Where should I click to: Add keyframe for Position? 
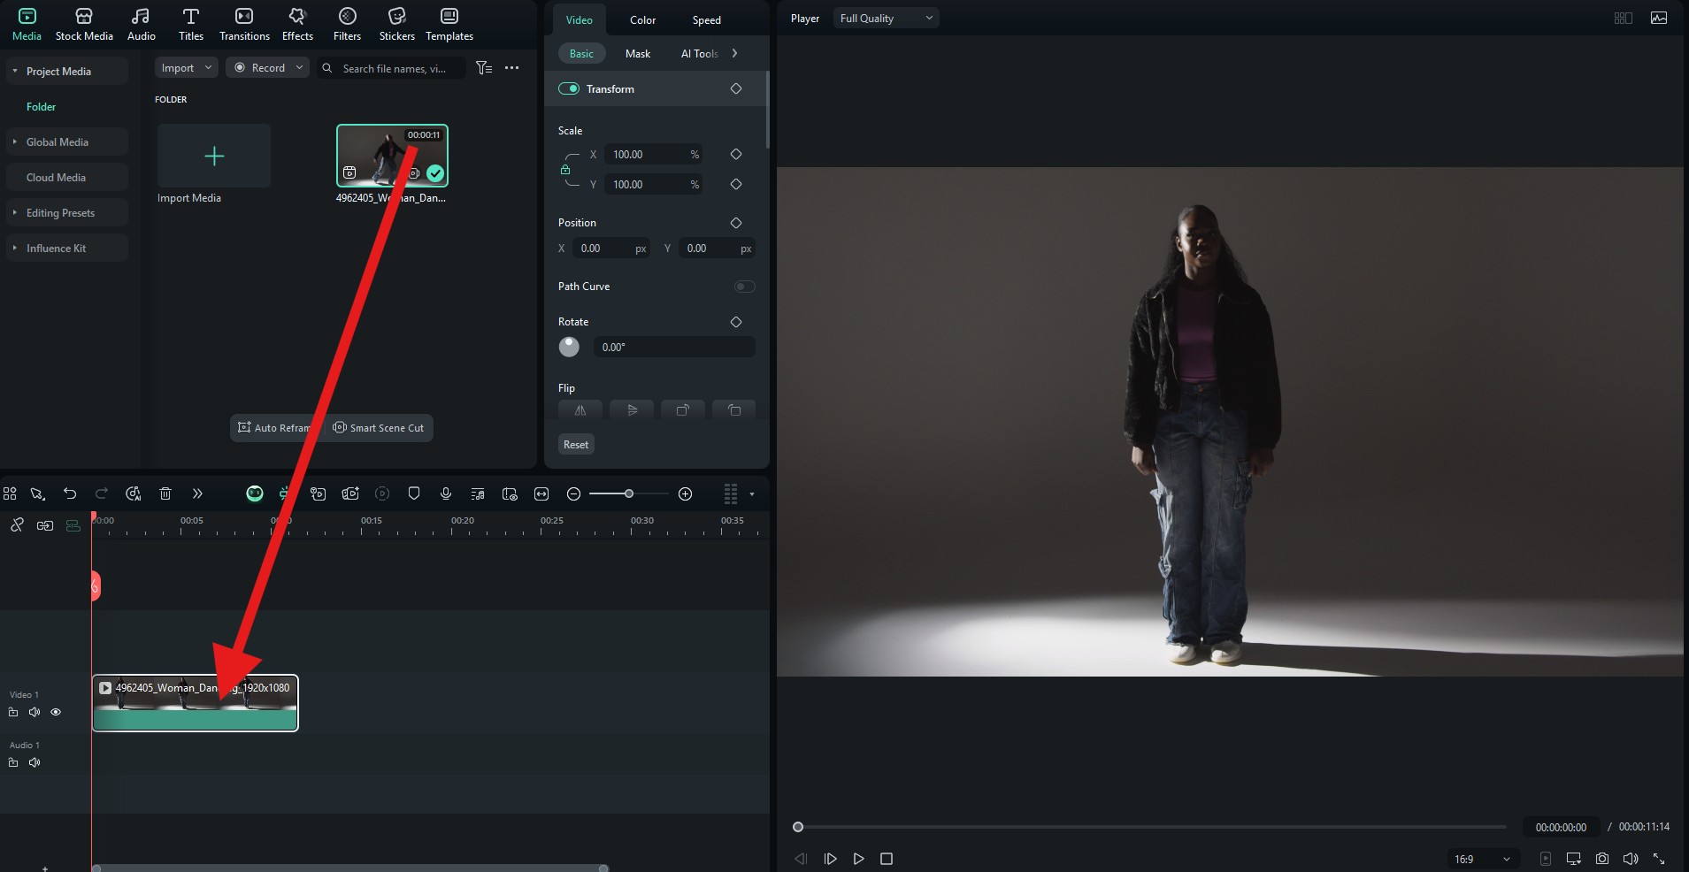pyautogui.click(x=736, y=223)
